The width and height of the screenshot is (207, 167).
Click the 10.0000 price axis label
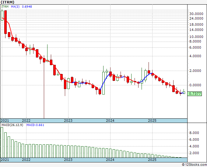(196, 36)
